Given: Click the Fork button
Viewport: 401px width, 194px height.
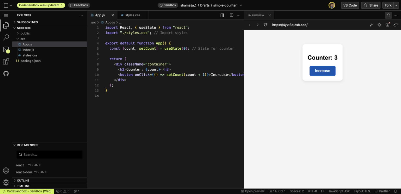Looking at the screenshot, I should point(388,5).
